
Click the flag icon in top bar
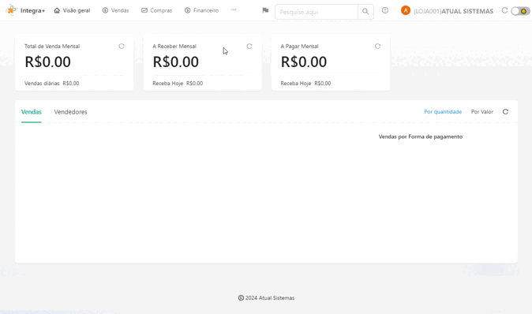pos(265,10)
